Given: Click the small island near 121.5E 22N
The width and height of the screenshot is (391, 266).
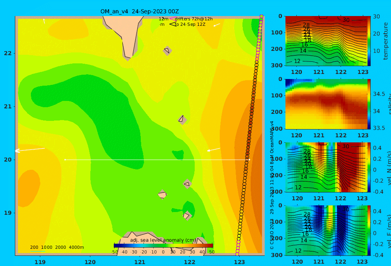Looking at the screenshot, I should click(x=167, y=50).
